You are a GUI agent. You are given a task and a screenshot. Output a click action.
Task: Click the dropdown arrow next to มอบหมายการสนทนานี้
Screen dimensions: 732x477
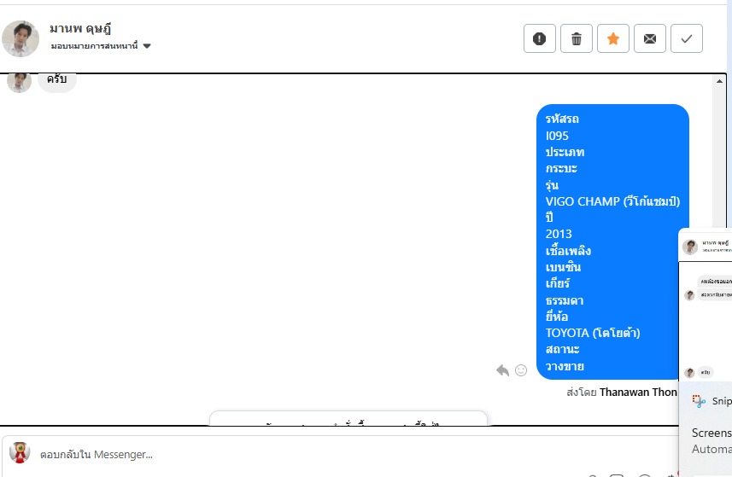pyautogui.click(x=147, y=46)
